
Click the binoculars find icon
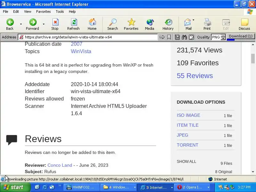click(x=184, y=37)
